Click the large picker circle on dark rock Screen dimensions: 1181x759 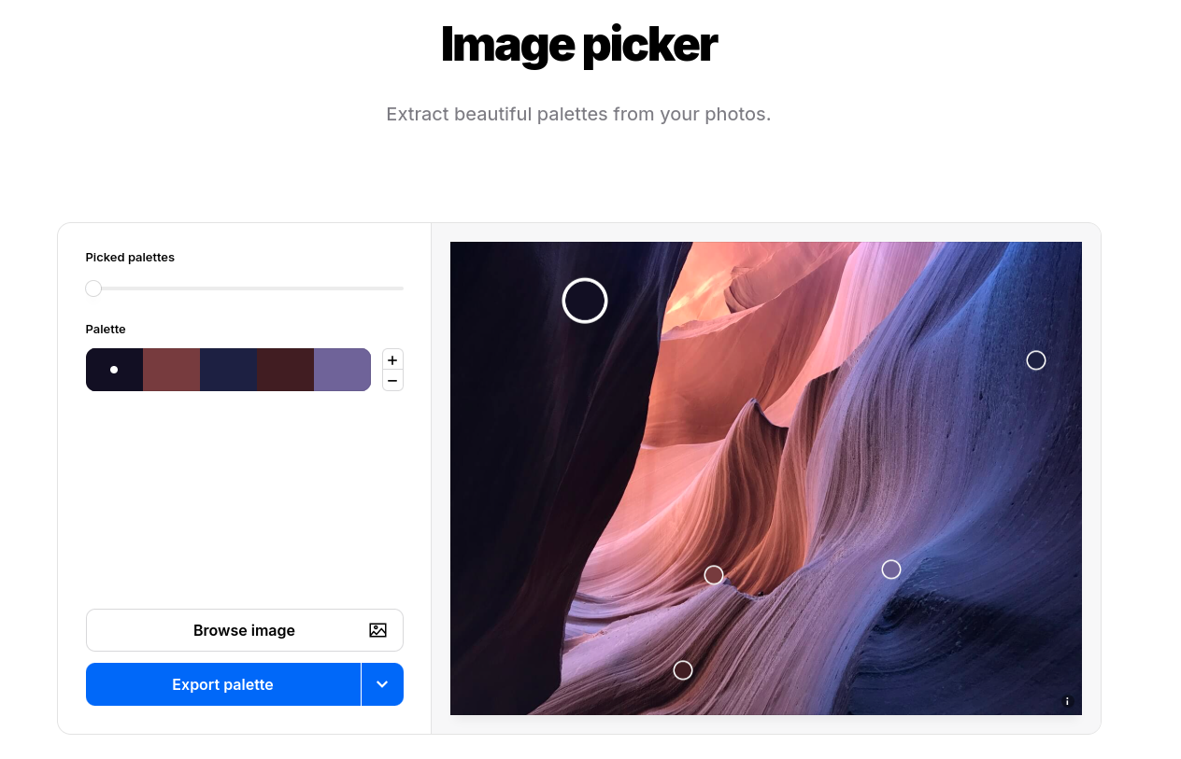[585, 301]
